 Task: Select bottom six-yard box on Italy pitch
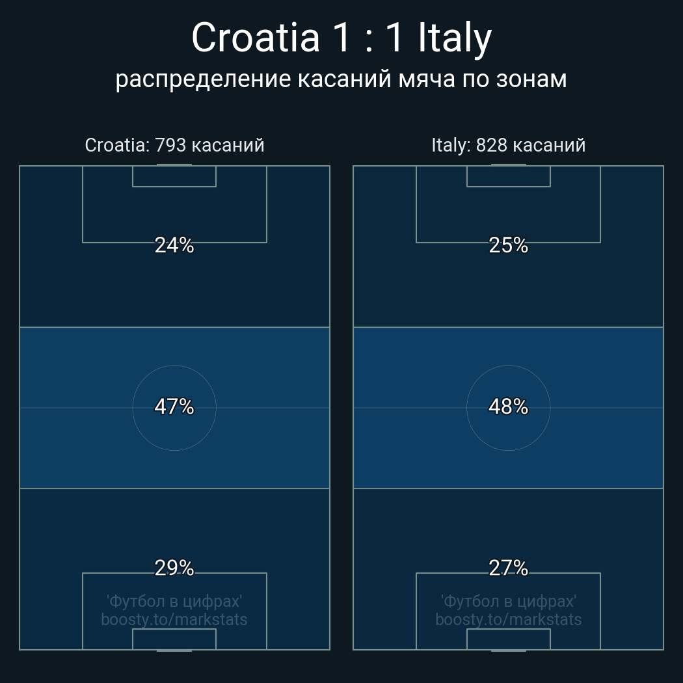click(x=508, y=639)
